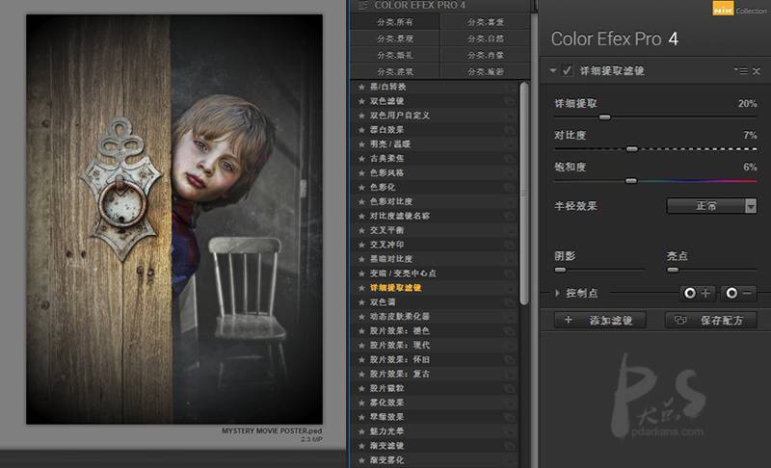Open presets icon on 胶片效果：怀旧 row

[510, 359]
